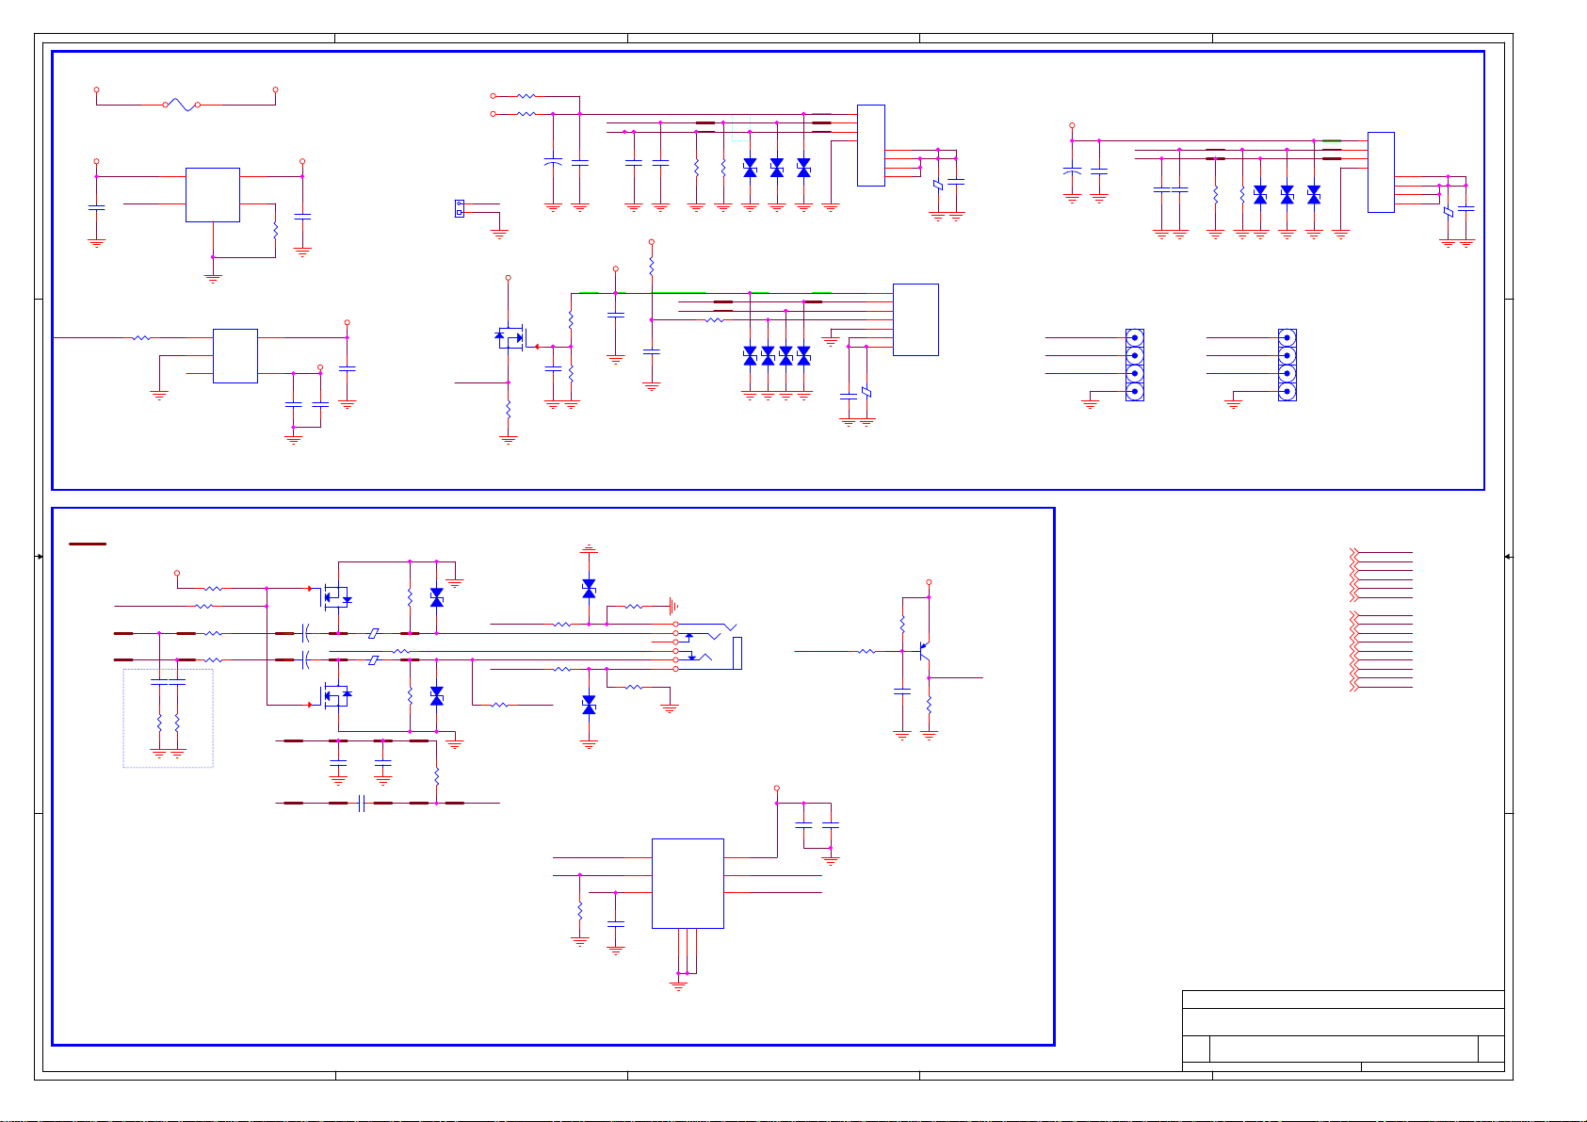
Task: Click the emitter resistor below the NPN transistor
Action: (x=929, y=705)
